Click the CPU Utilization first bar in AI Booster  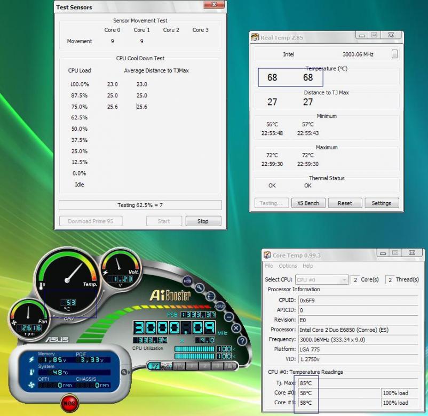click(194, 349)
